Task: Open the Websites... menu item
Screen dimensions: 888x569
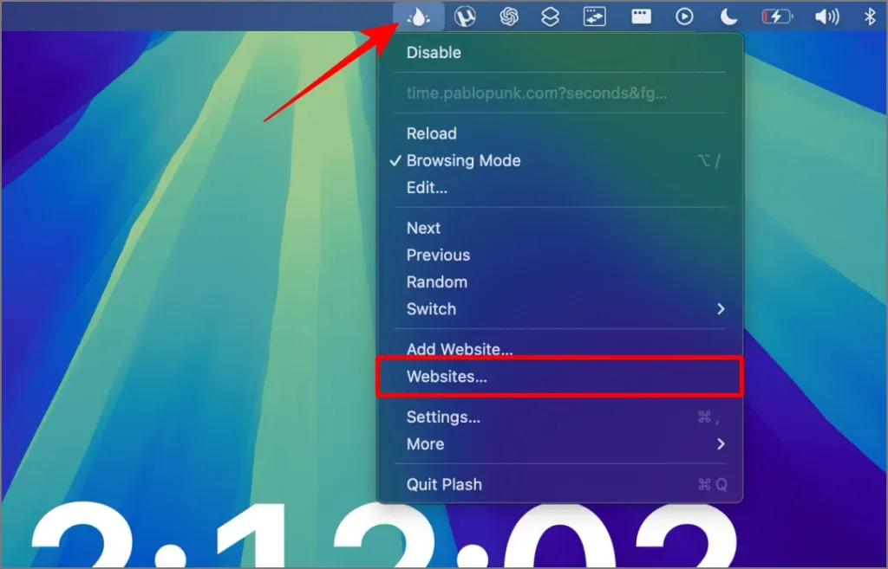Action: point(560,377)
